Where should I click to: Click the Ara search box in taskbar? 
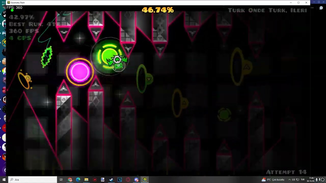tap(33, 180)
